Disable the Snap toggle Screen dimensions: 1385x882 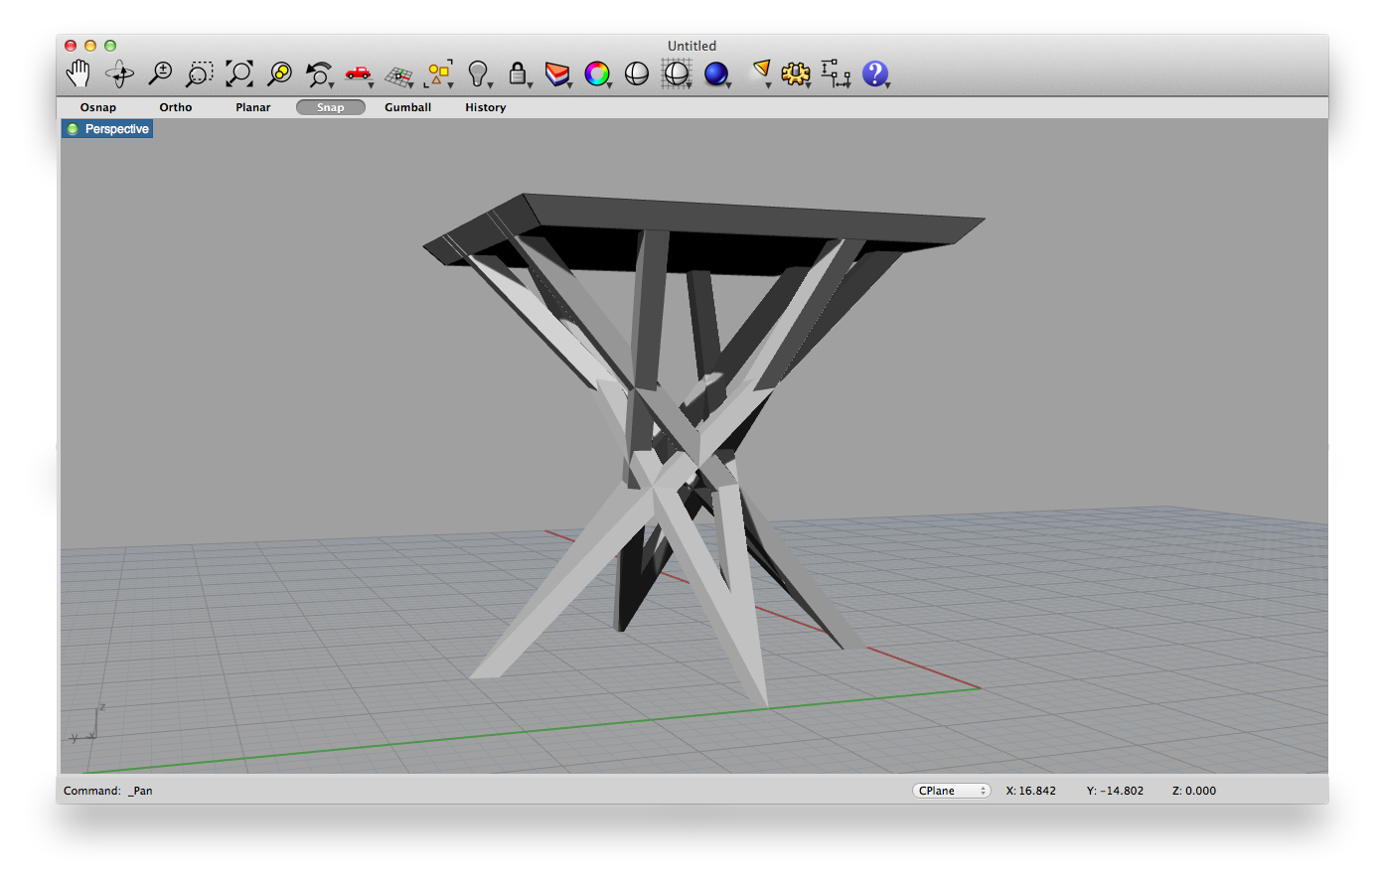330,107
